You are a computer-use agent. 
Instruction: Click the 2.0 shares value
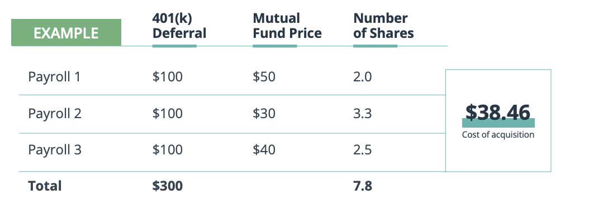coord(363,77)
